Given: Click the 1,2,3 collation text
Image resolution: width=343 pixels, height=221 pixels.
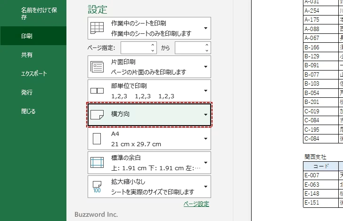Looking at the screenshot, I should click(143, 96).
